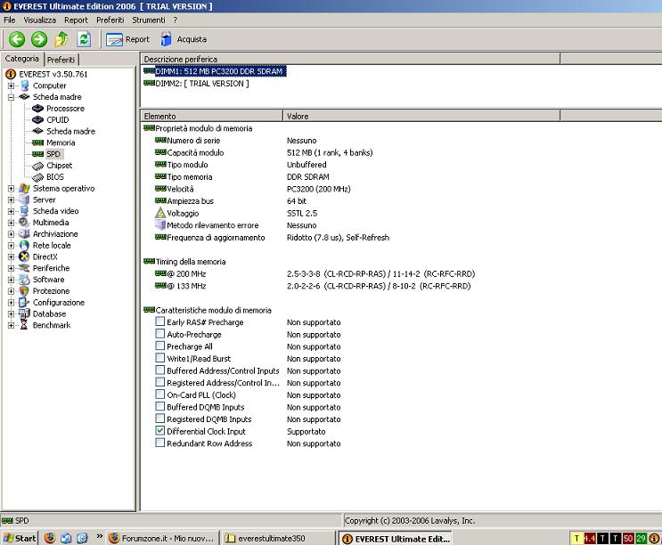Viewport: 662px width, 545px height.
Task: Open the Strumenti menu
Action: (x=148, y=20)
